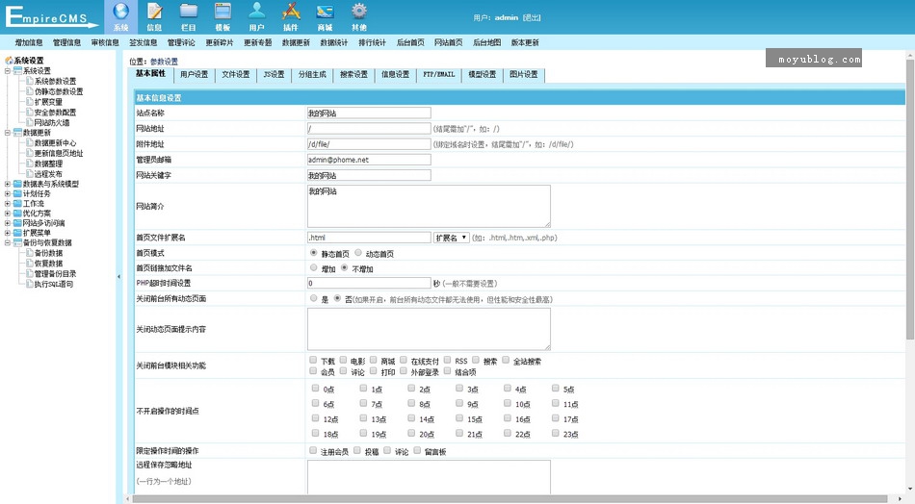This screenshot has height=504, width=915.
Task: Click the node icon of the 备份与恢复数据 tree group
Action: (17, 242)
